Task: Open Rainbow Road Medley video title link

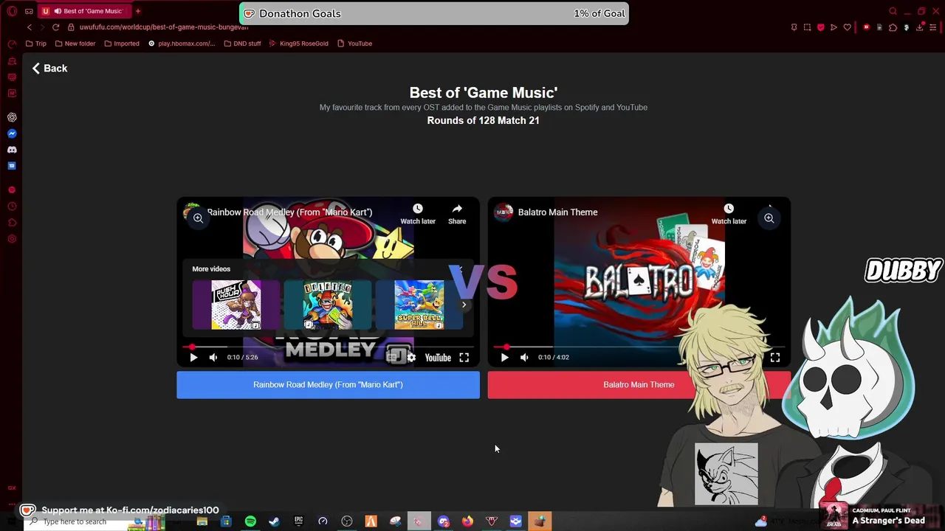Action: tap(289, 212)
